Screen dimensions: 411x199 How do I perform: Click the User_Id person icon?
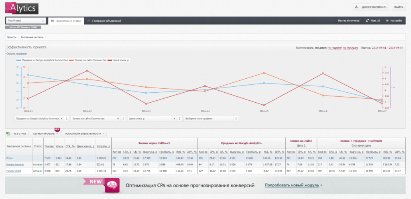coord(368,21)
